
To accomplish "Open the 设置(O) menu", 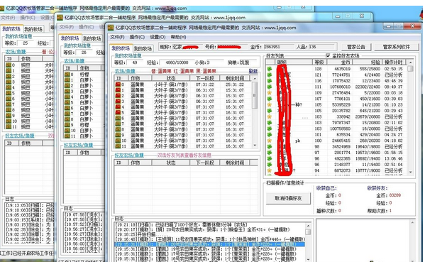I will (158, 37).
